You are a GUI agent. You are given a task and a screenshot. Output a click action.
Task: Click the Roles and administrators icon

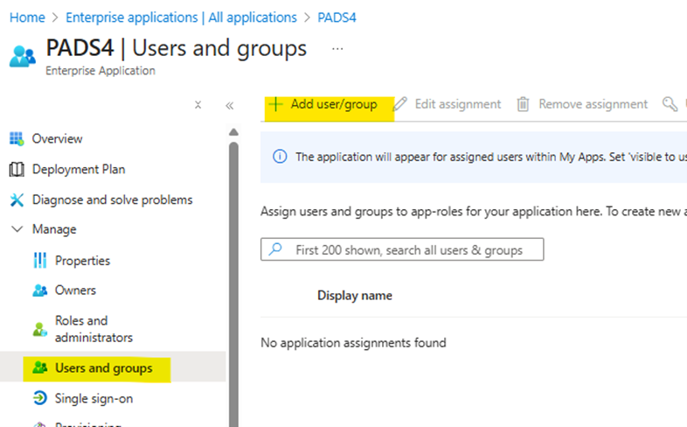tap(40, 329)
